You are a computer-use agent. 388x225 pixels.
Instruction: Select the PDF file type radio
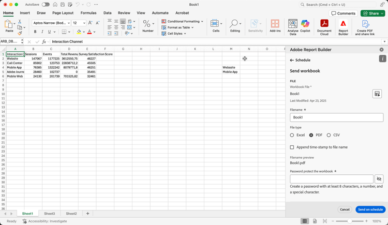[x=311, y=135]
